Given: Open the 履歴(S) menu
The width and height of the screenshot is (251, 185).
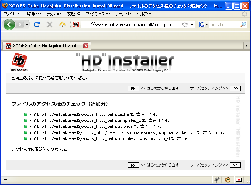Looking at the screenshot, I should coord(73,14).
